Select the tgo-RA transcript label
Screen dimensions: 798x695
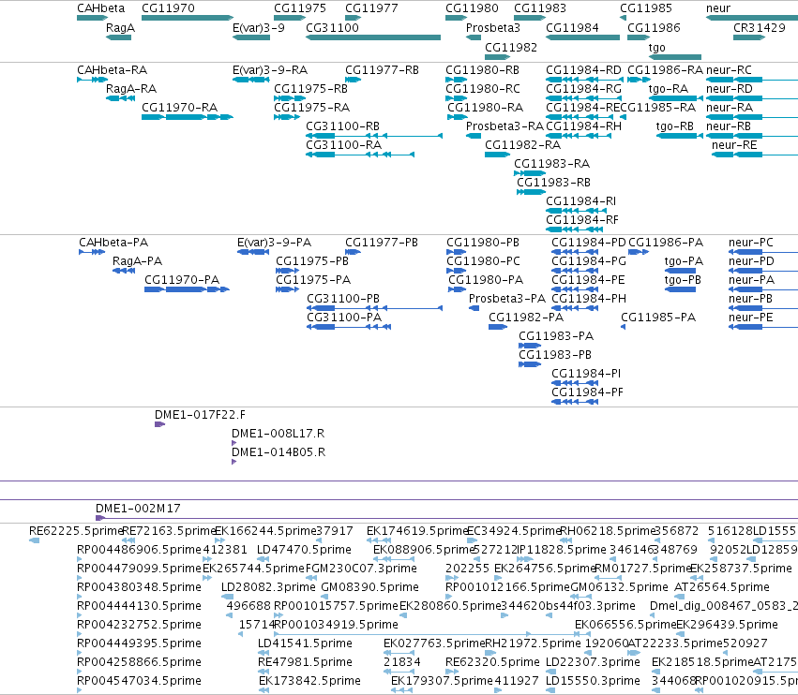click(x=669, y=89)
